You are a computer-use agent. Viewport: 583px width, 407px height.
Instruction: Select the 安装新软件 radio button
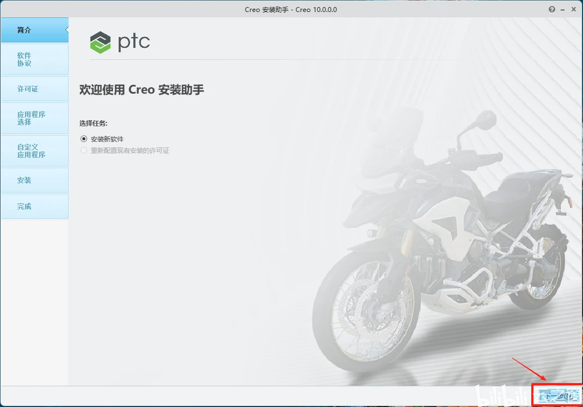(83, 139)
